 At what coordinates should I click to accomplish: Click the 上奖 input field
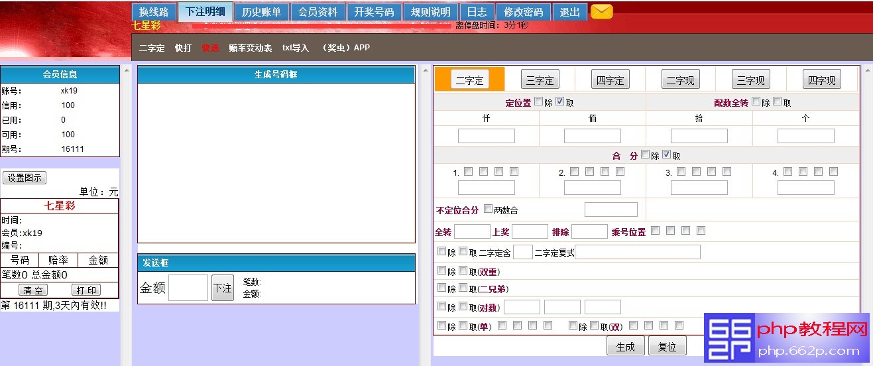point(530,231)
